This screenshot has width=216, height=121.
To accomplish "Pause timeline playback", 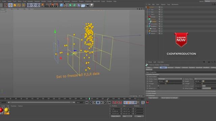I will 98,103.
